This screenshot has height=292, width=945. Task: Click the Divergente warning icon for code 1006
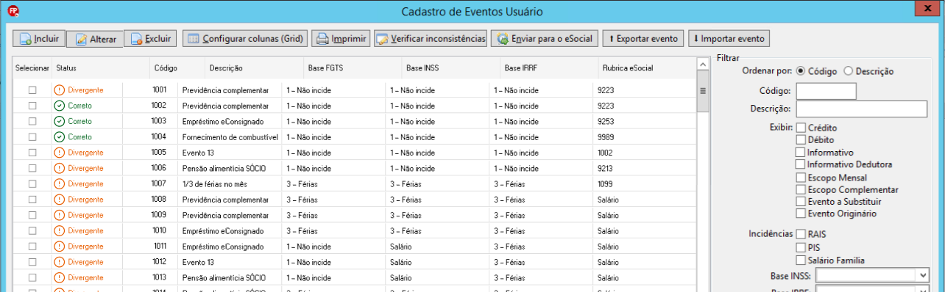coord(59,168)
